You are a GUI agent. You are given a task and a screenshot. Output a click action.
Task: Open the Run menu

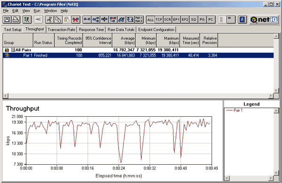37,11
